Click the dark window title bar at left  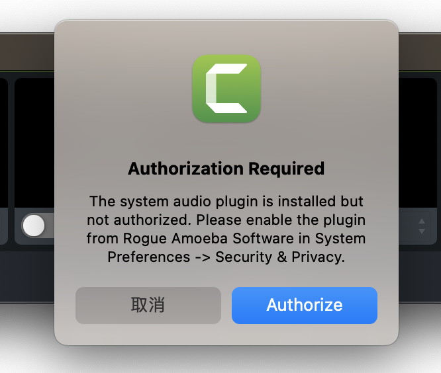pos(27,52)
